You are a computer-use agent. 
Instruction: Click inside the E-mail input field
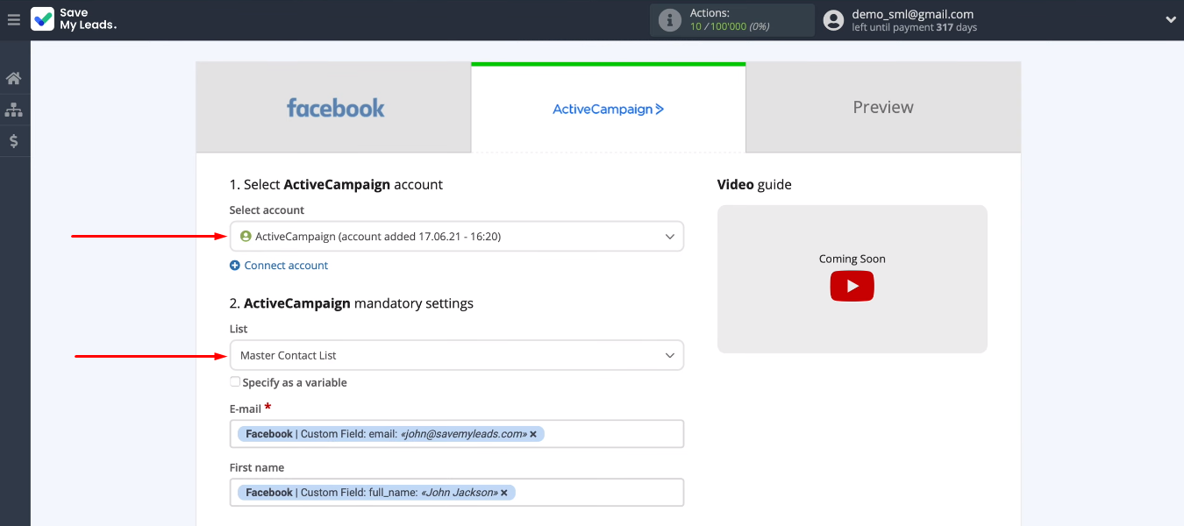click(x=457, y=434)
